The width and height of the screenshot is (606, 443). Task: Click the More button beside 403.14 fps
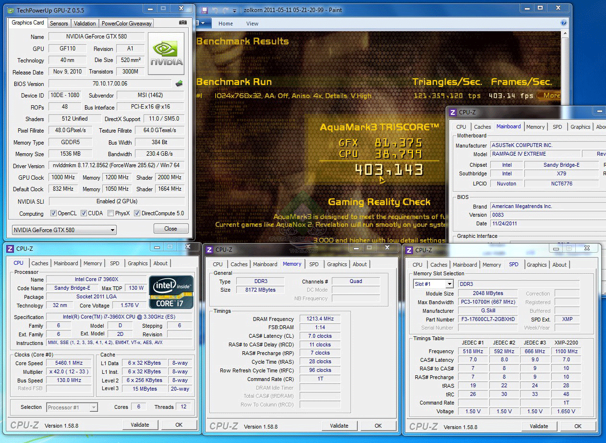549,96
